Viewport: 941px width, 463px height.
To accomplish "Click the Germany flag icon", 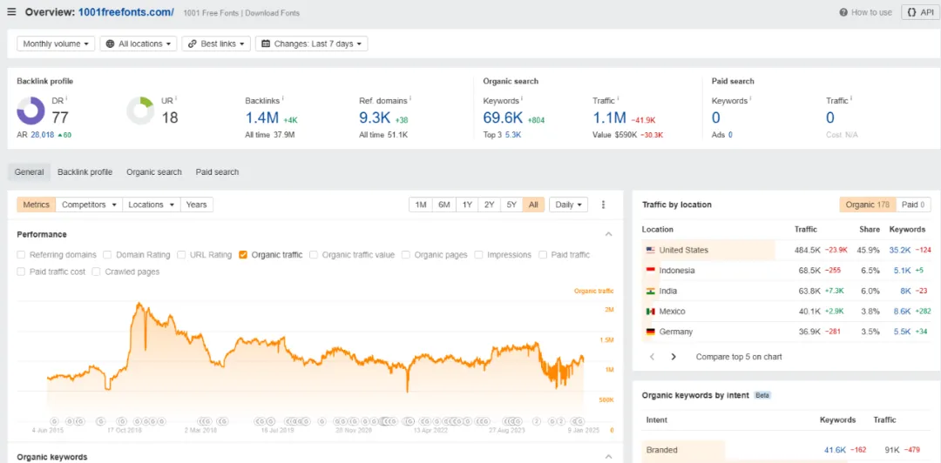I will coord(650,332).
